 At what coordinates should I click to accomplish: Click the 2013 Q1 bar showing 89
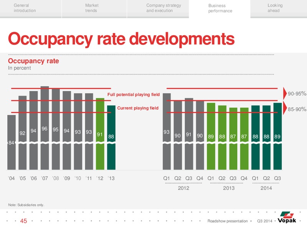point(211,136)
